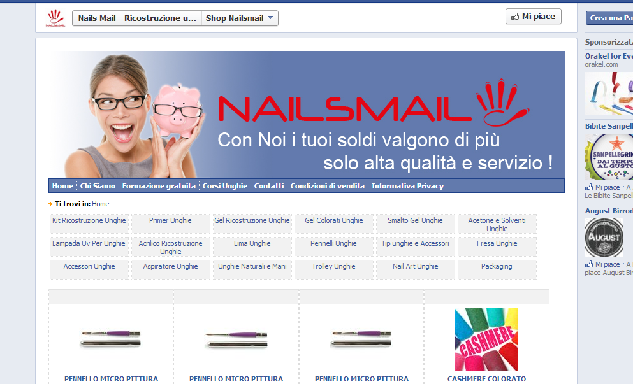Click the Cashmere Colorato product image
This screenshot has height=384, width=633.
tap(486, 339)
